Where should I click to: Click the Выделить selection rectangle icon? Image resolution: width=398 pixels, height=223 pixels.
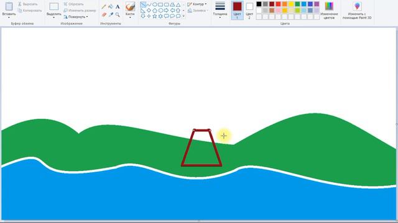(54, 7)
